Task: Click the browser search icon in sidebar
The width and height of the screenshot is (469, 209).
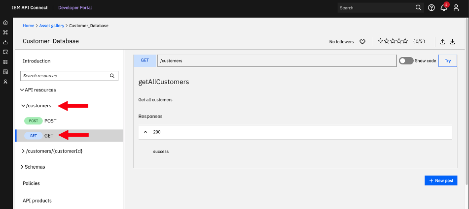Action: pos(5,52)
